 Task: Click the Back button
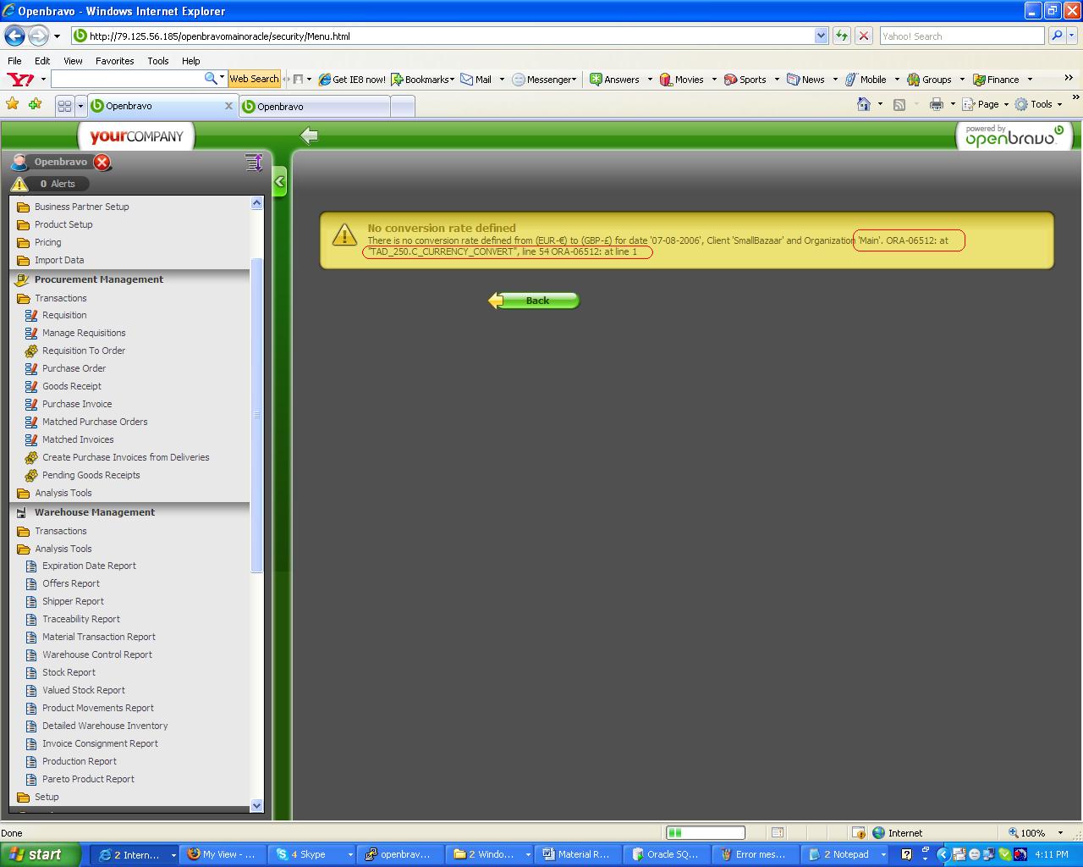point(535,301)
